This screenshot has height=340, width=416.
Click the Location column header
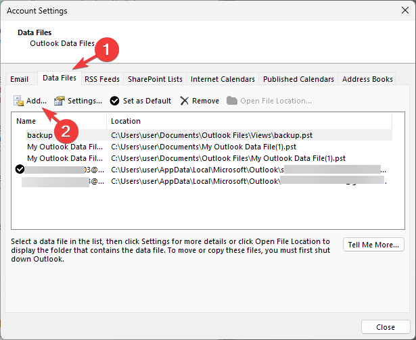coord(250,121)
